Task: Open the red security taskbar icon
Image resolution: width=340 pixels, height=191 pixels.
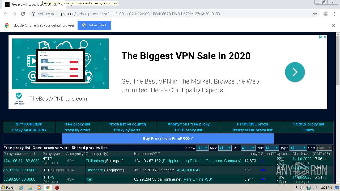Action: 57,188
